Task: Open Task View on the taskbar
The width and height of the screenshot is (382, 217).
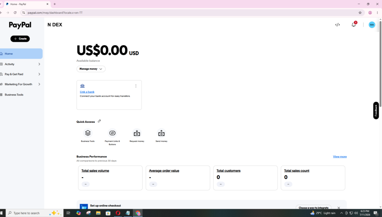Action: click(x=68, y=213)
